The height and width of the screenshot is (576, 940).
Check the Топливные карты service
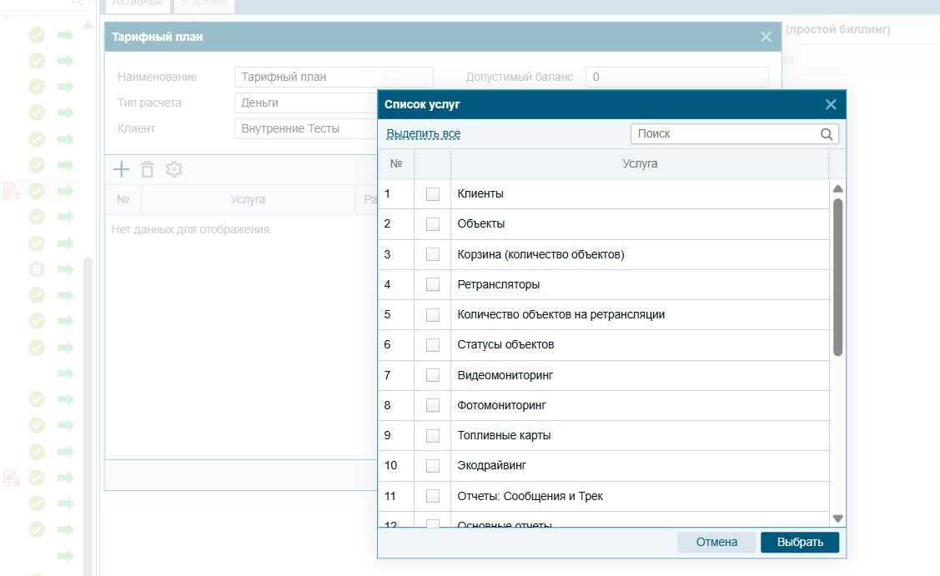[x=433, y=436]
